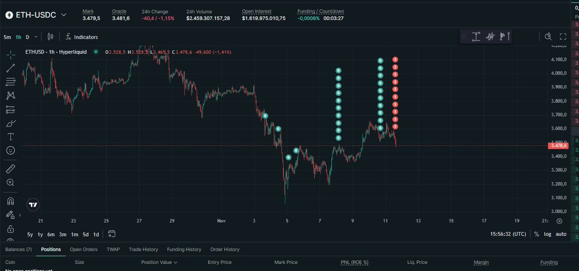Expand the timeframe dropdown arrow

pos(37,37)
